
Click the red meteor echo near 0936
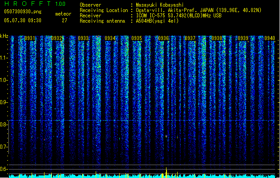166,137
